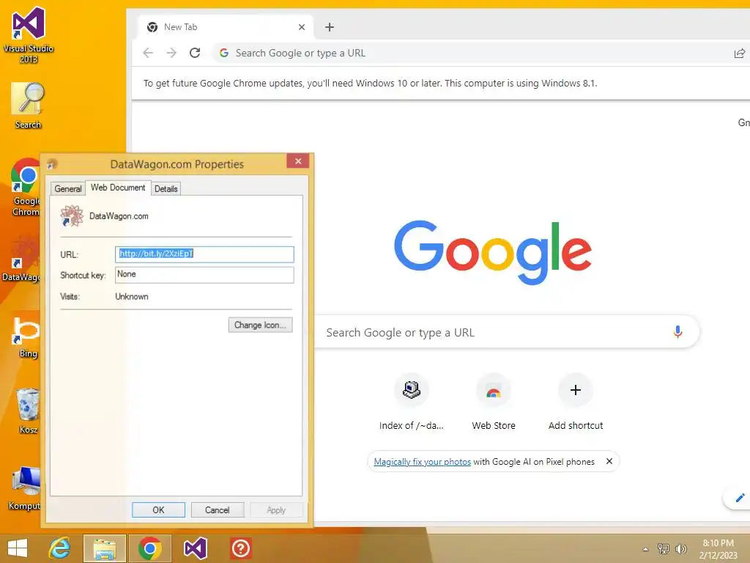The image size is (750, 563).
Task: Show hidden system tray icons
Action: click(645, 549)
